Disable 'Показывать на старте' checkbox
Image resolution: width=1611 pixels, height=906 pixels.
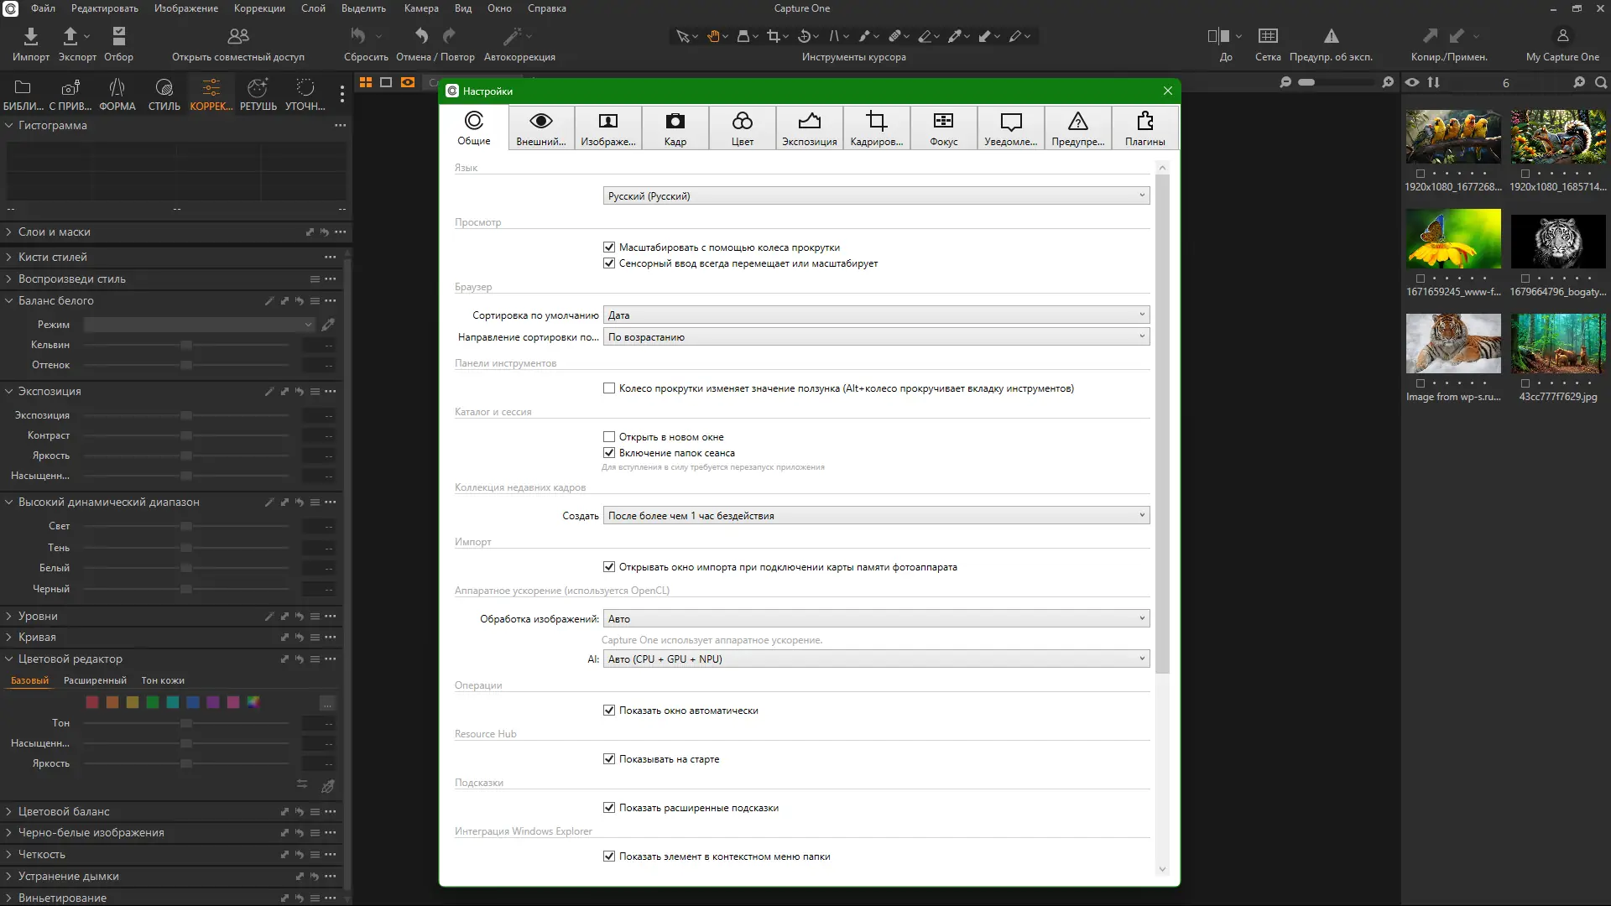pyautogui.click(x=609, y=759)
